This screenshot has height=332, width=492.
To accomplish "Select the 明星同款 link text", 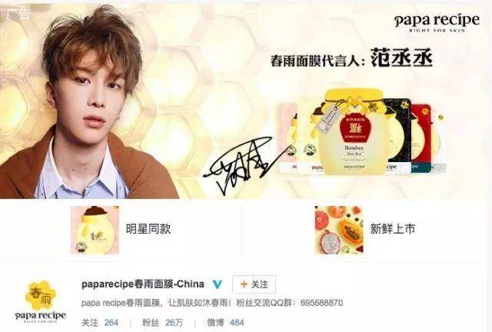I will point(148,229).
